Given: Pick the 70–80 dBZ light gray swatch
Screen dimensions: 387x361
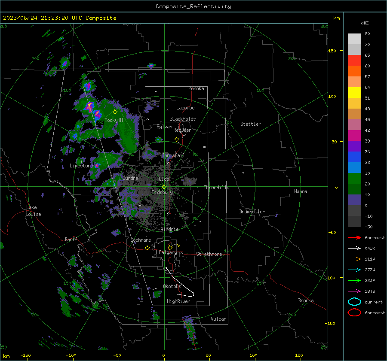Looking at the screenshot, I should click(x=354, y=39).
